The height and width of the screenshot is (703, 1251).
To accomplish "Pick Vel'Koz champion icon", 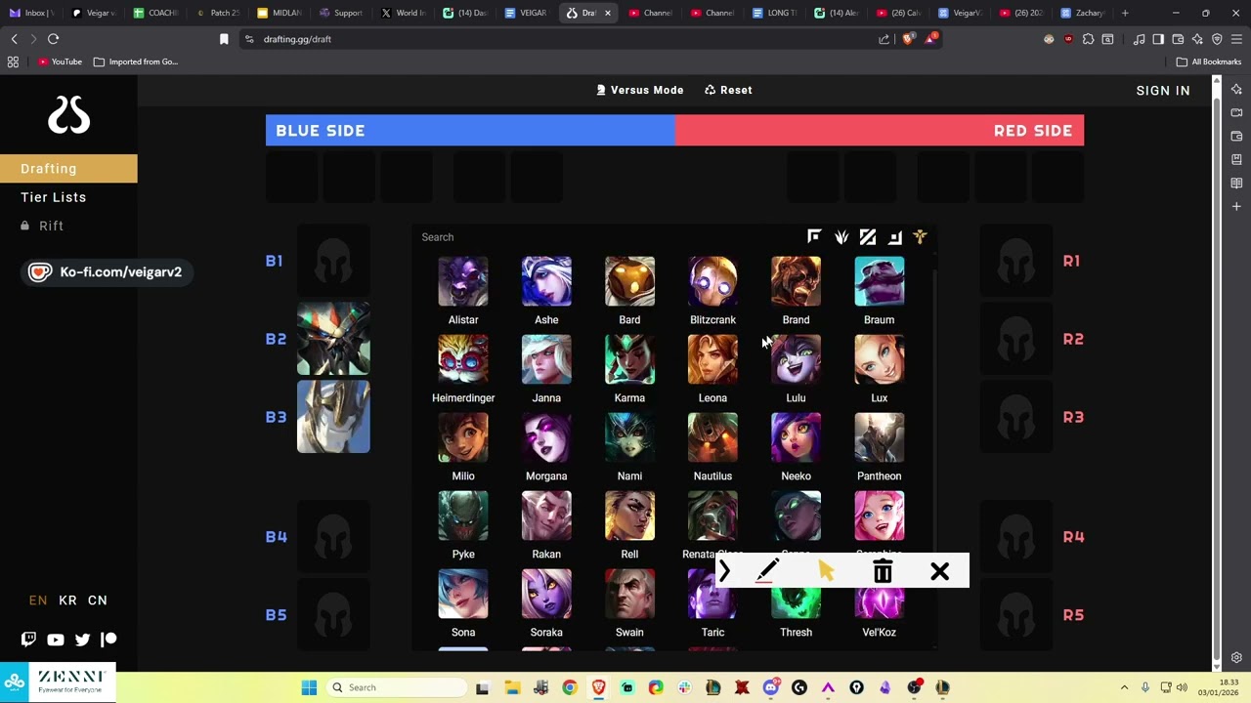I will (880, 600).
